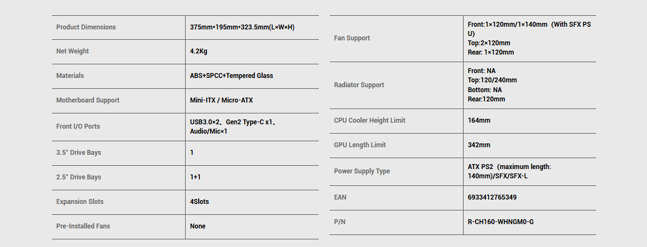
Task: Select the Pre-Installed Fans None value
Action: pyautogui.click(x=198, y=226)
